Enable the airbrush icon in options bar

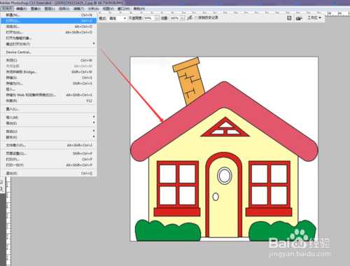(190, 17)
